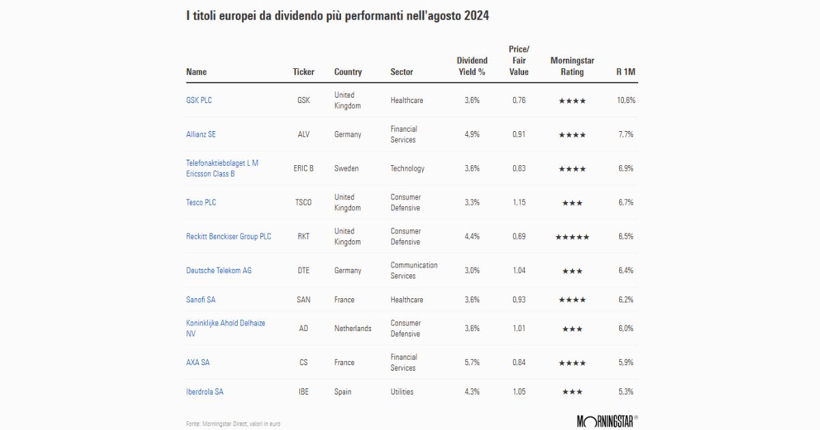Select ticker cell TSCO

[x=303, y=203]
